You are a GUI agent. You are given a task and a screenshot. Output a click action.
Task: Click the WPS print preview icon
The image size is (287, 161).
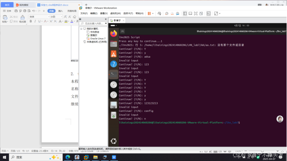[x=29, y=11]
